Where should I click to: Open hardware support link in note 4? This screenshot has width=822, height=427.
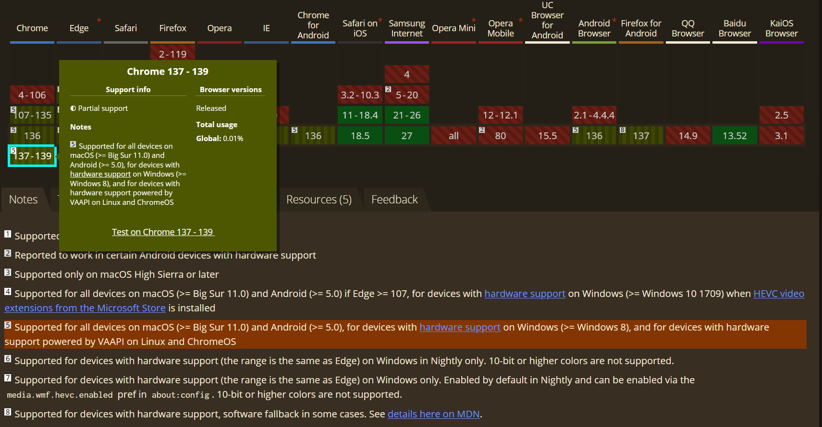(x=525, y=294)
